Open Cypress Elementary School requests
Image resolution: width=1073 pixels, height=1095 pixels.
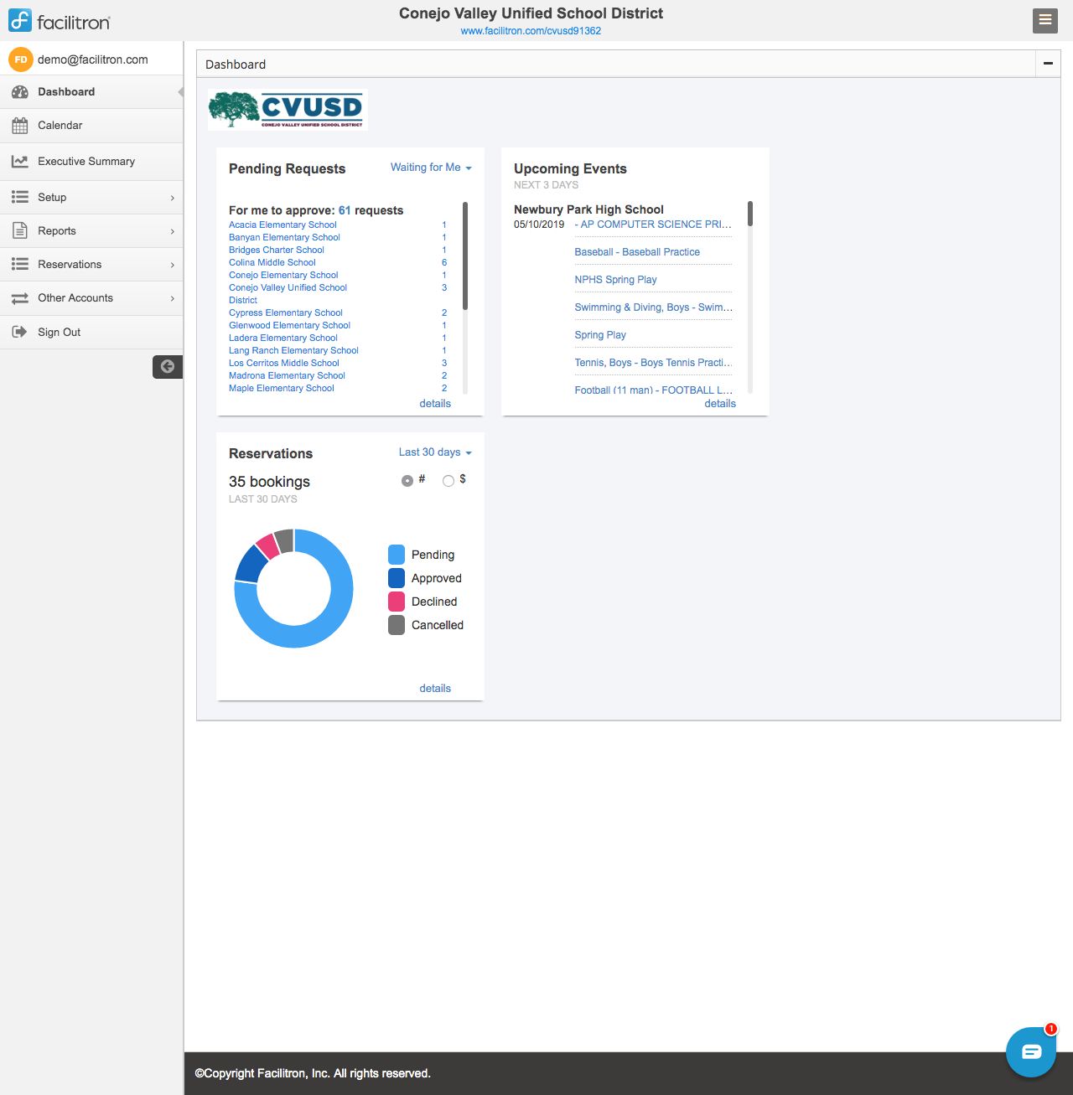pos(286,312)
